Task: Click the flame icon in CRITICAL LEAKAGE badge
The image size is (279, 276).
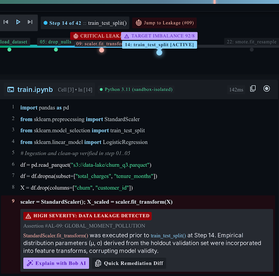Action: pos(76,36)
